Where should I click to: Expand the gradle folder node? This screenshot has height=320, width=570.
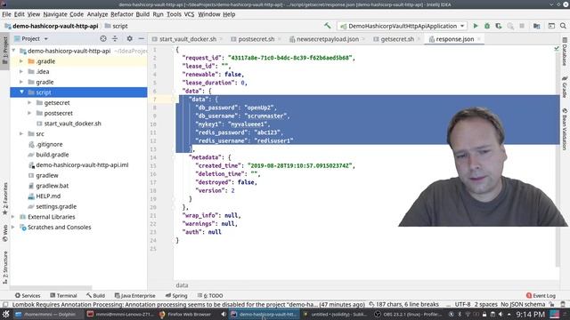tap(21, 82)
